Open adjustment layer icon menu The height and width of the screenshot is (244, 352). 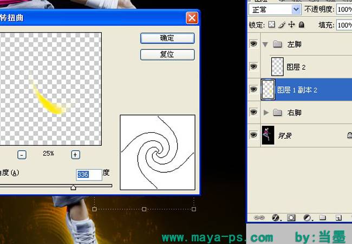click(308, 217)
